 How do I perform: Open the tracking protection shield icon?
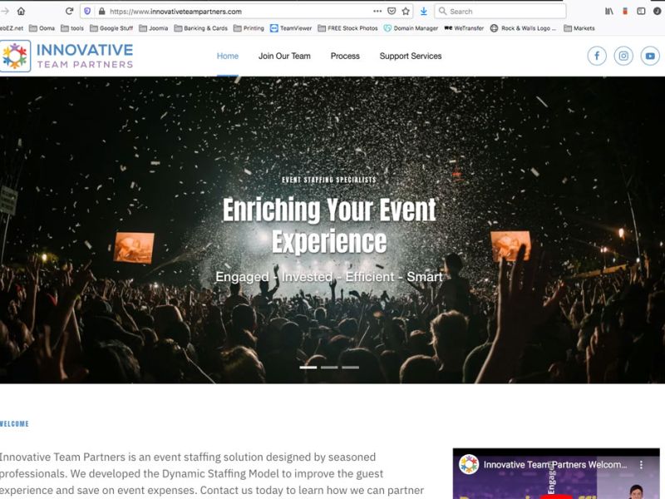click(x=88, y=12)
